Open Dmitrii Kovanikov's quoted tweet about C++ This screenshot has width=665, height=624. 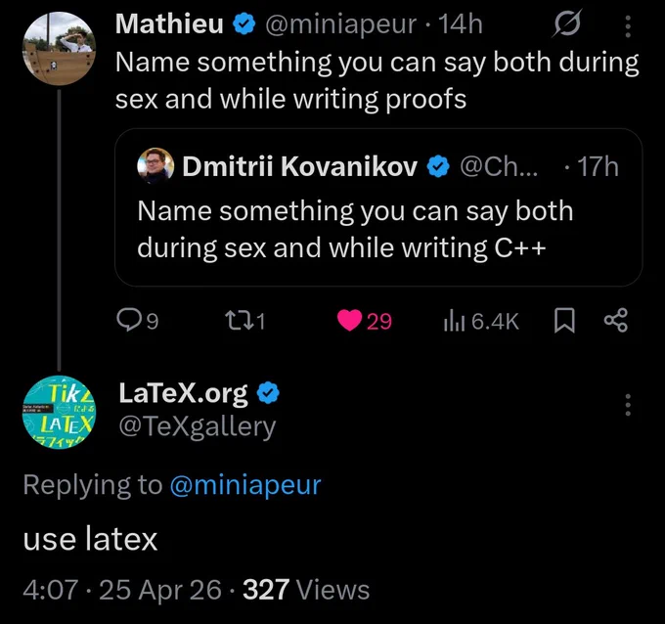tap(378, 207)
